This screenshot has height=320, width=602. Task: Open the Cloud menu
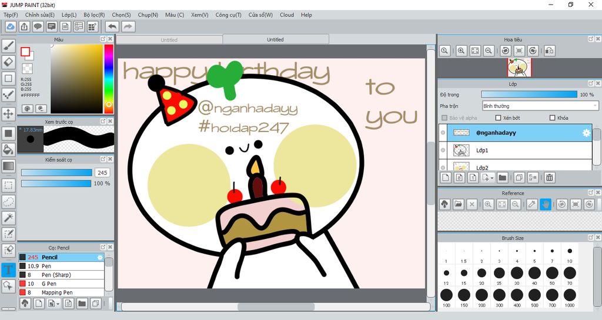coord(286,15)
